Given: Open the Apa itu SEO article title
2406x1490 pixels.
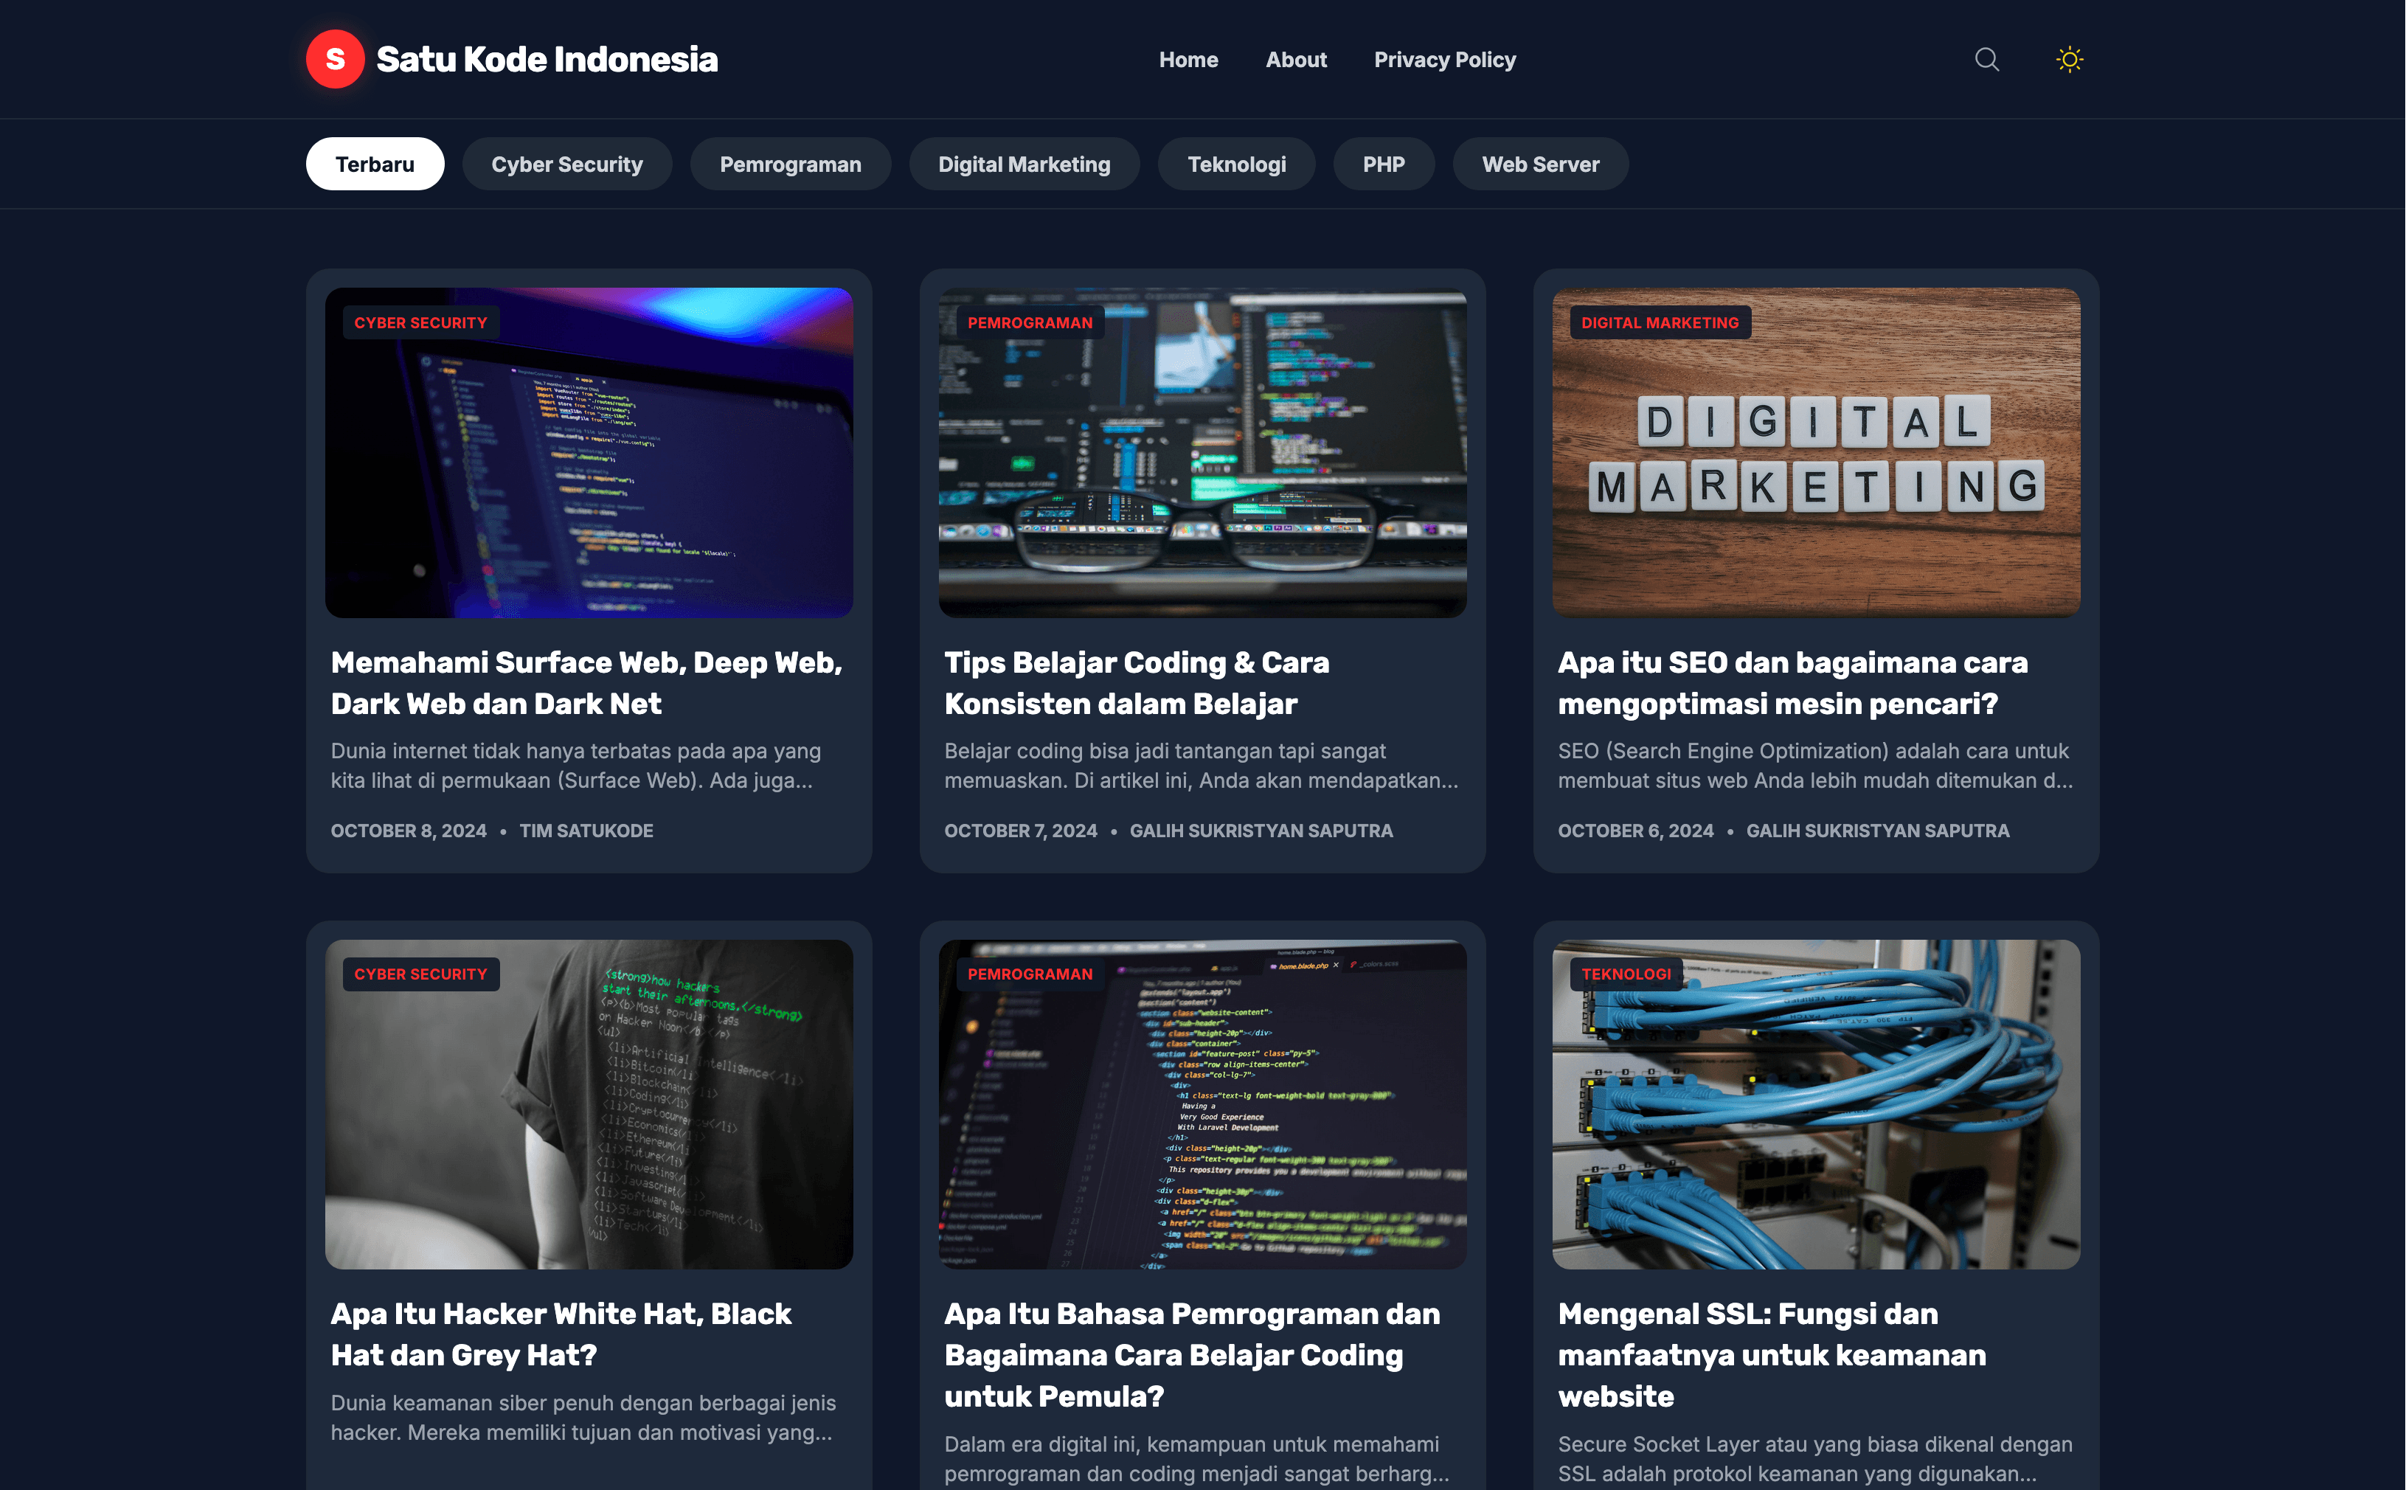Looking at the screenshot, I should click(x=1792, y=683).
